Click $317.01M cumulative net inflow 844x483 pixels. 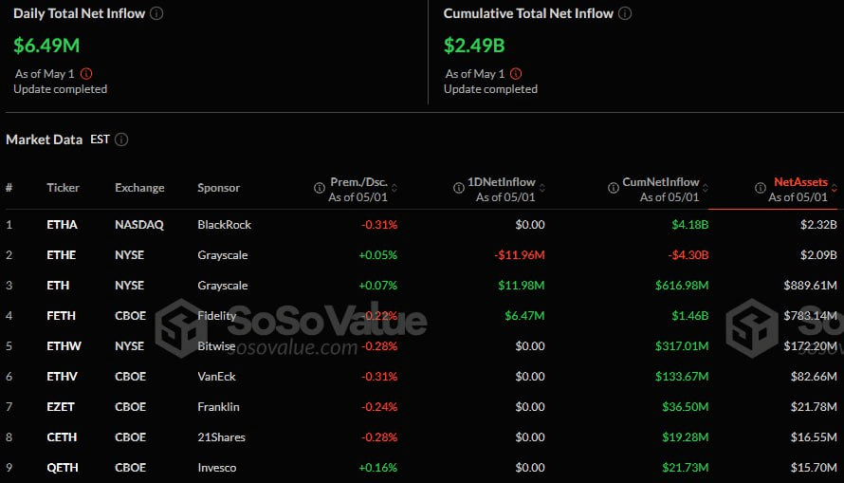pyautogui.click(x=682, y=345)
